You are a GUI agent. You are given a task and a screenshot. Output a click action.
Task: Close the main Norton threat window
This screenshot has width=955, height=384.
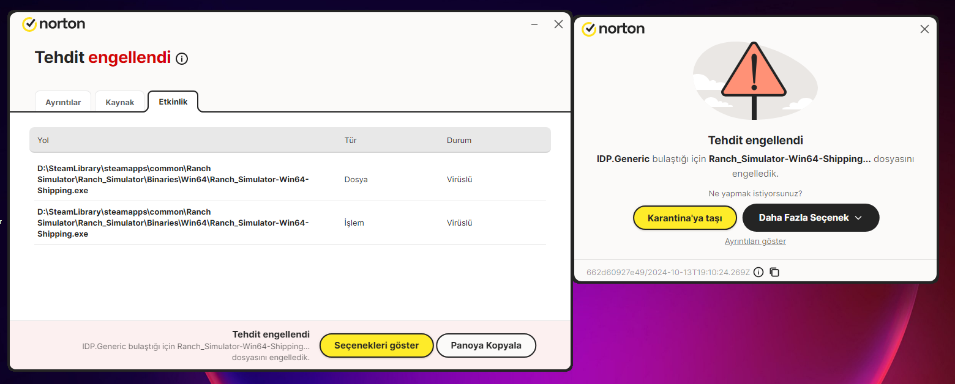(x=558, y=24)
